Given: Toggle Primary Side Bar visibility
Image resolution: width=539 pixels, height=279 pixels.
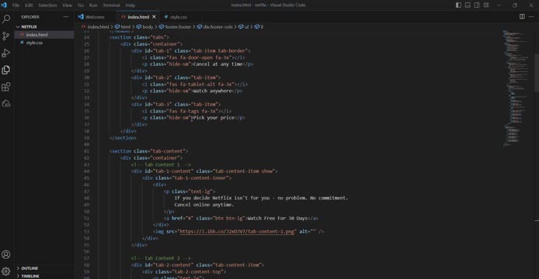Looking at the screenshot, I should point(458,5).
